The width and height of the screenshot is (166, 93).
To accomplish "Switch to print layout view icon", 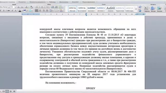I will click(7, 91).
